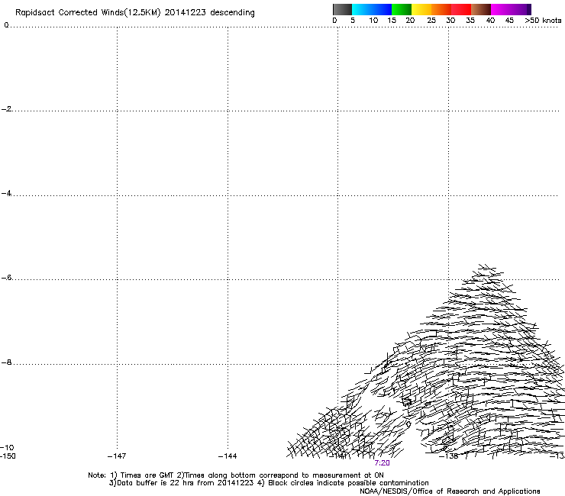The image size is (565, 496).
Task: Click the red 30-35 knots color swatch
Action: coord(461,9)
